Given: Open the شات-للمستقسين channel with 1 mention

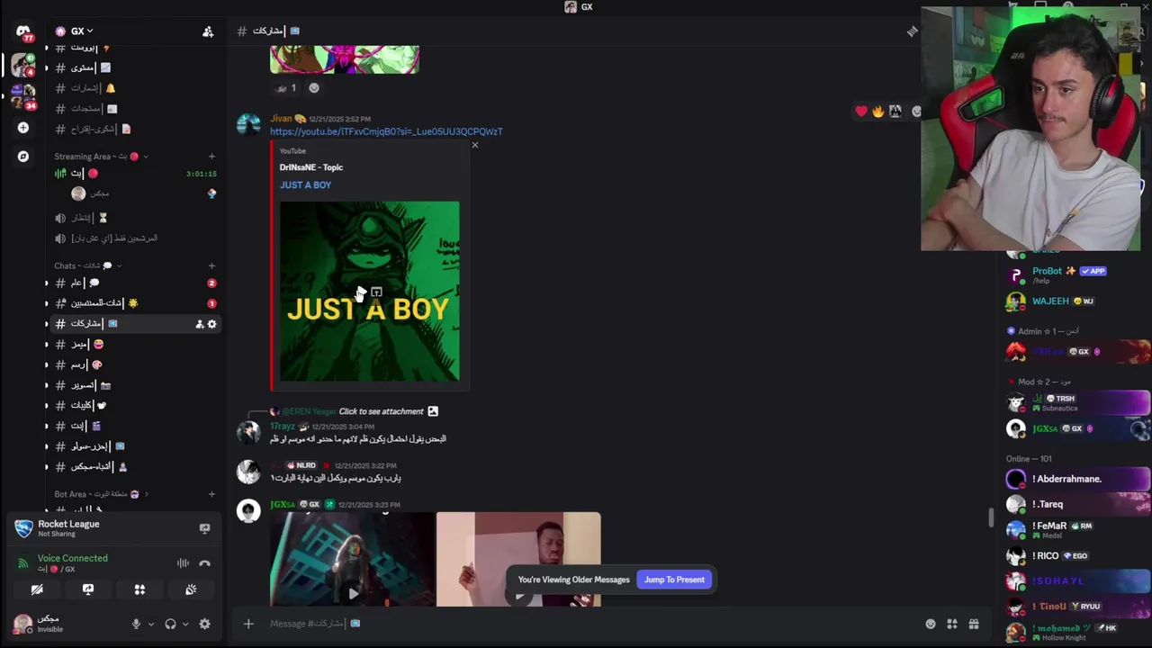Looking at the screenshot, I should coord(133,303).
